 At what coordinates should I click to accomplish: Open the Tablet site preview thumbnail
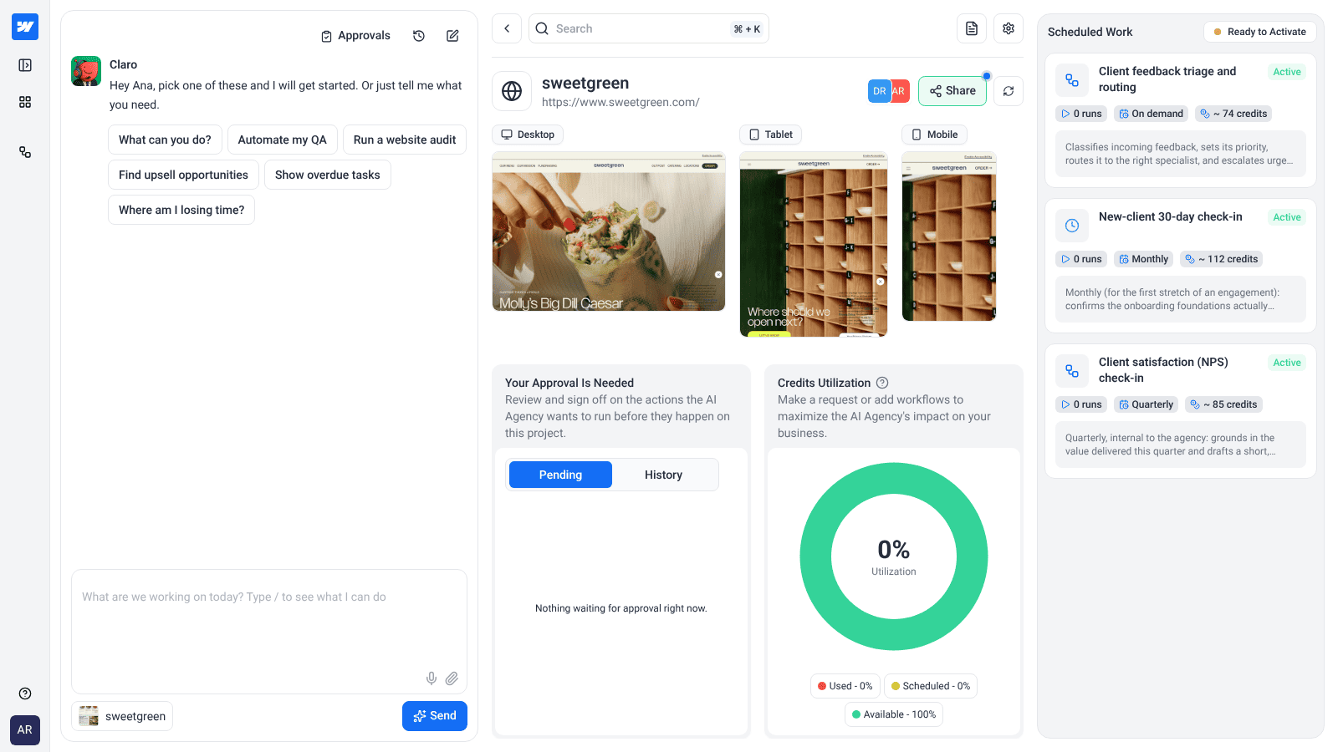(814, 244)
